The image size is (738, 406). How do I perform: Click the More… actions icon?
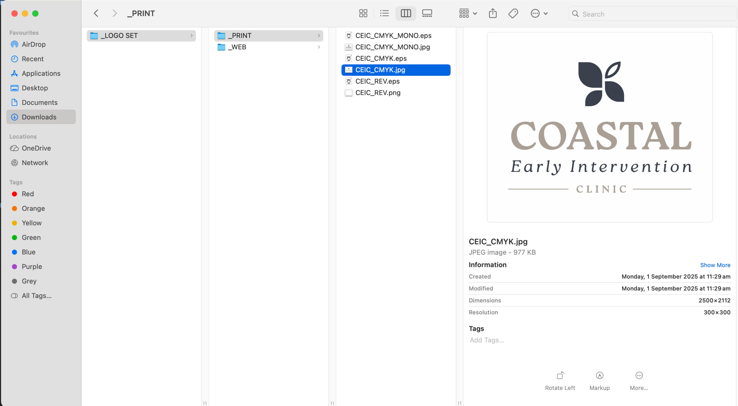coord(639,376)
